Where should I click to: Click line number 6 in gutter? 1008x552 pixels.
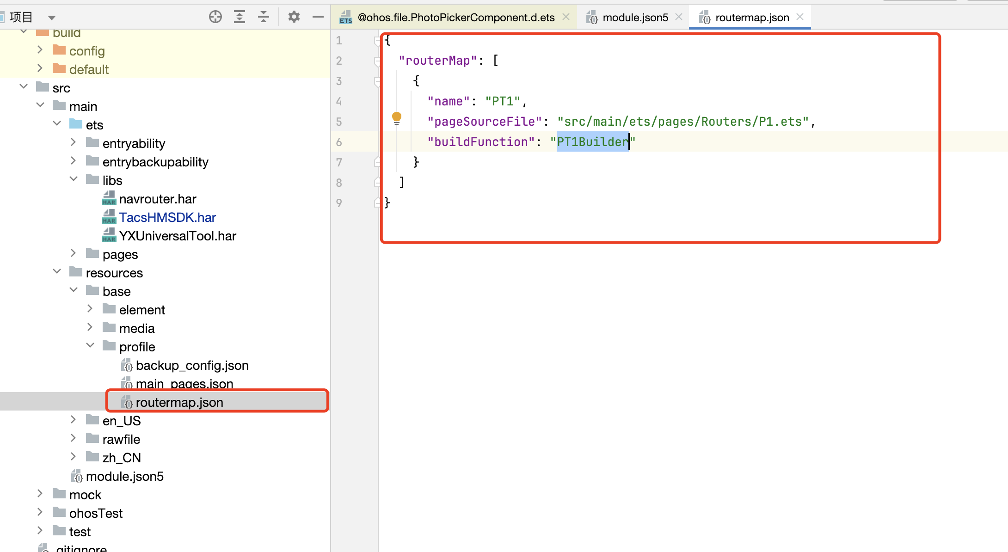[x=339, y=142]
